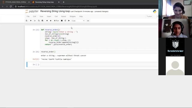
Task: Click the 'enter a string' output line
Action: click(64, 55)
